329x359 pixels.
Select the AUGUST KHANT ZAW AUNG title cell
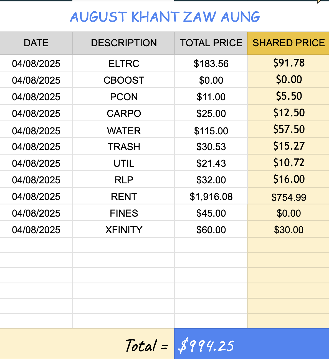164,17
